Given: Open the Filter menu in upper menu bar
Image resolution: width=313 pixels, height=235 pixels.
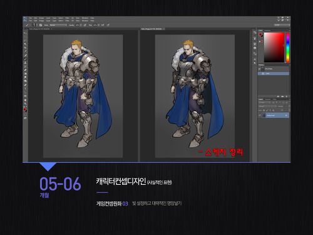Looking at the screenshot, I should point(67,18).
